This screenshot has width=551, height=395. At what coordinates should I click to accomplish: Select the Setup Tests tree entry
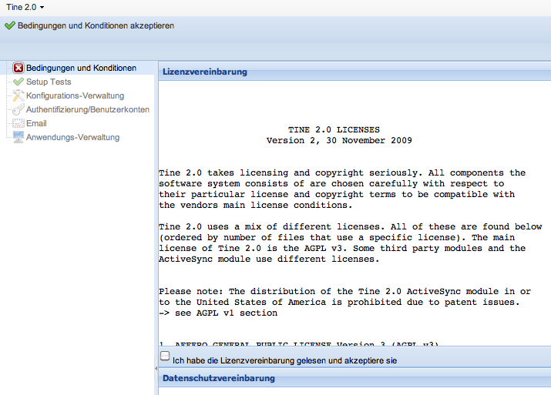coord(49,82)
